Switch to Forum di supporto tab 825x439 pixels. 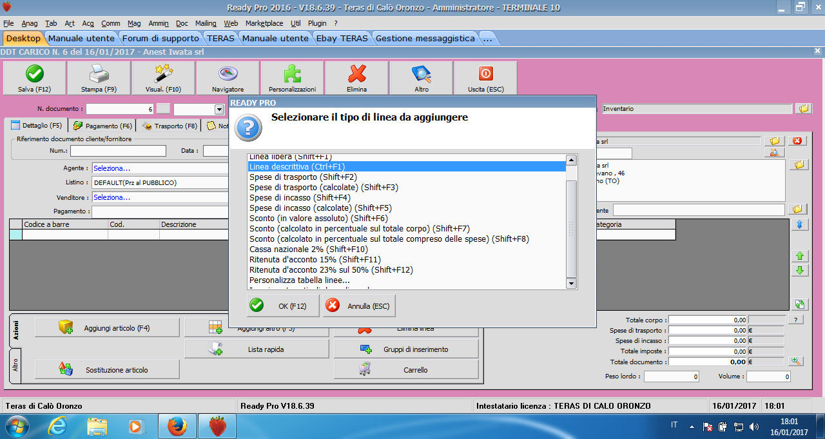click(160, 38)
